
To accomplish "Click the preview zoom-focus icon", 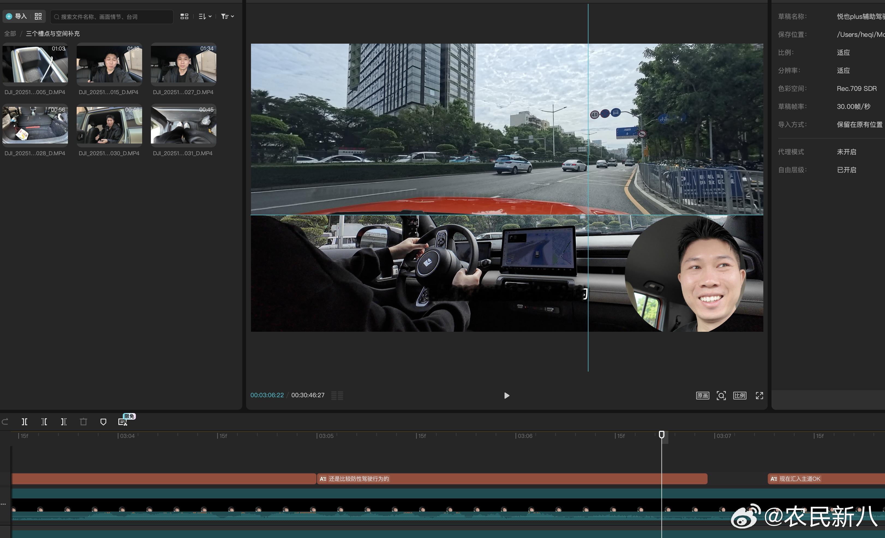I will coord(721,395).
